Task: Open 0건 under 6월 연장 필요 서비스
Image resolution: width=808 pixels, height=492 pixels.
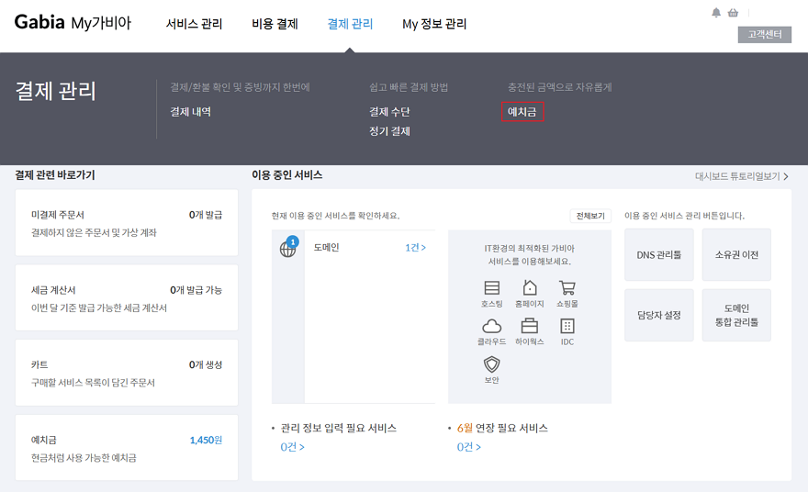Action: (469, 447)
